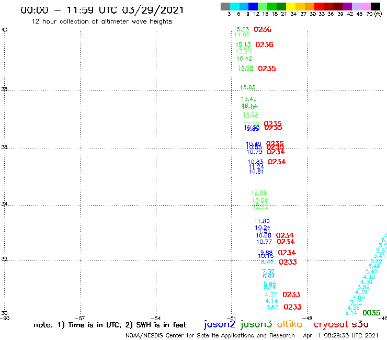Click the -57 longitude axis label
The width and height of the screenshot is (387, 340).
(x=80, y=319)
